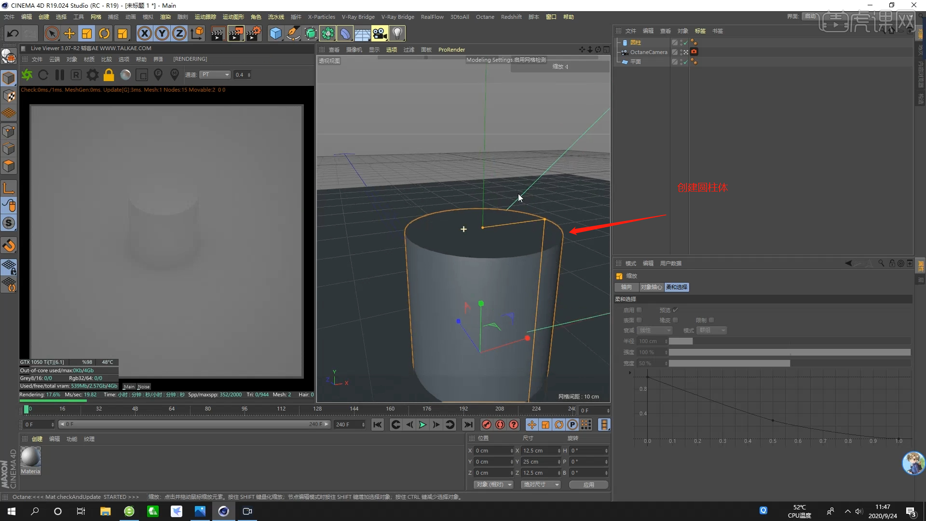Click the record active objects keyframe button

pyautogui.click(x=486, y=425)
